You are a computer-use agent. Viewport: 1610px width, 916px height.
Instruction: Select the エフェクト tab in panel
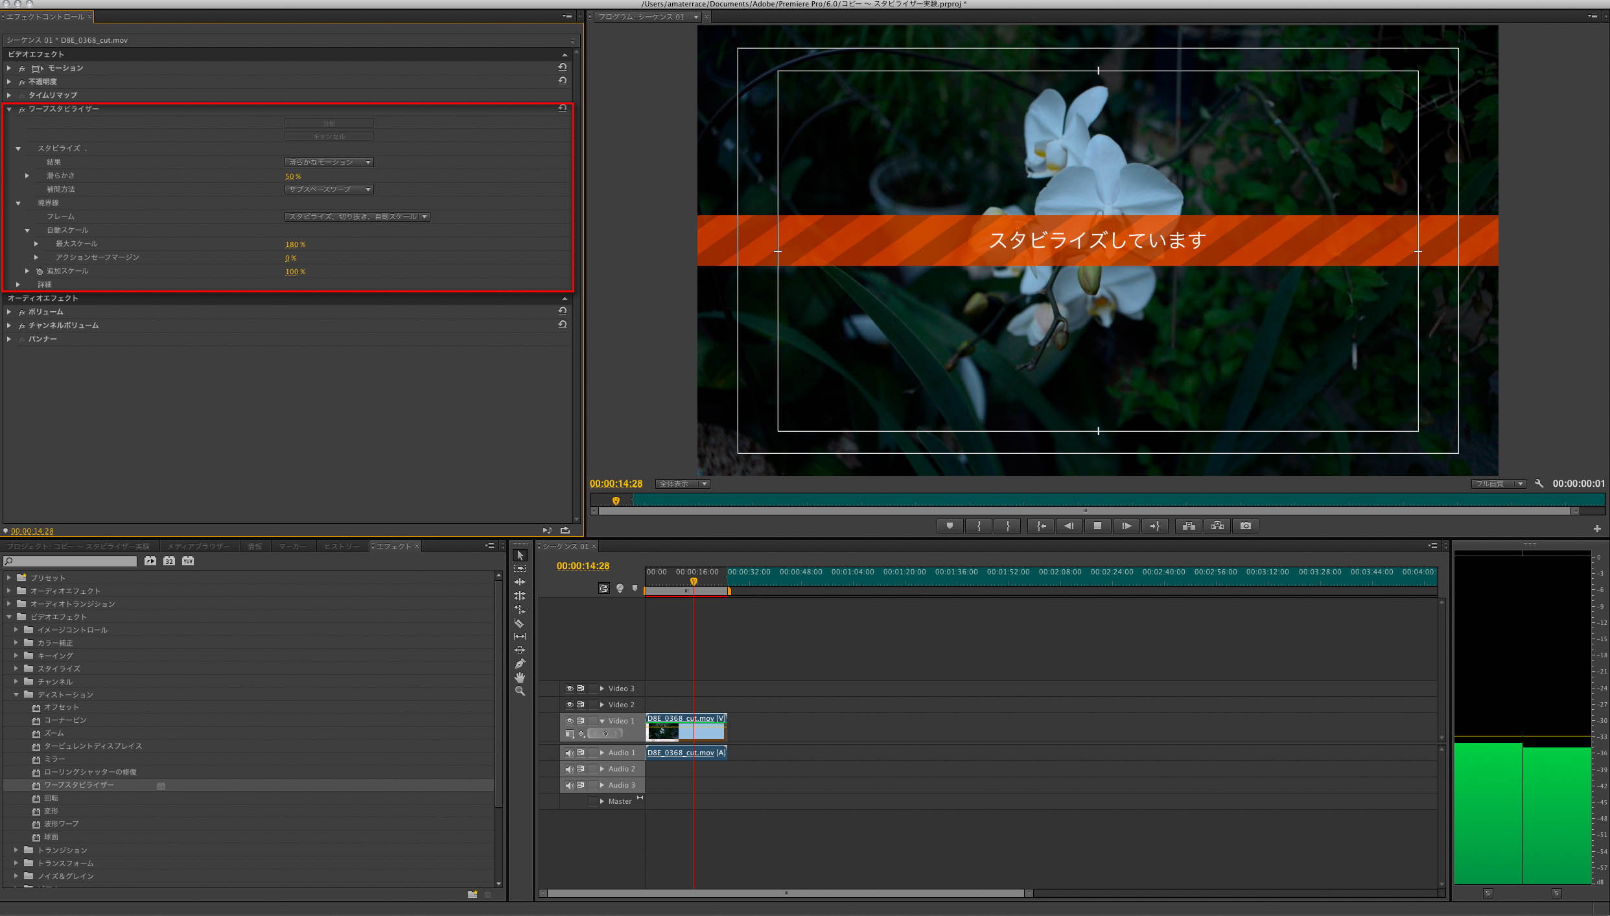[396, 545]
